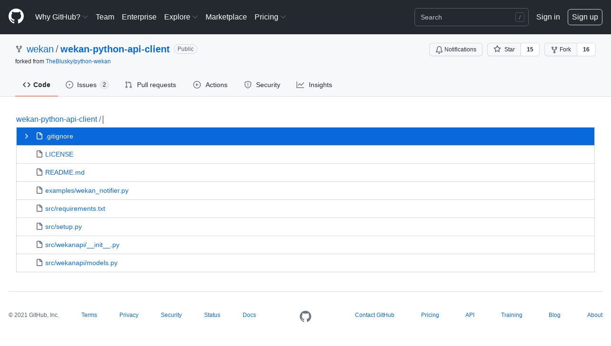Click file icon beside src/setup.py
The image size is (611, 346).
coord(39,227)
